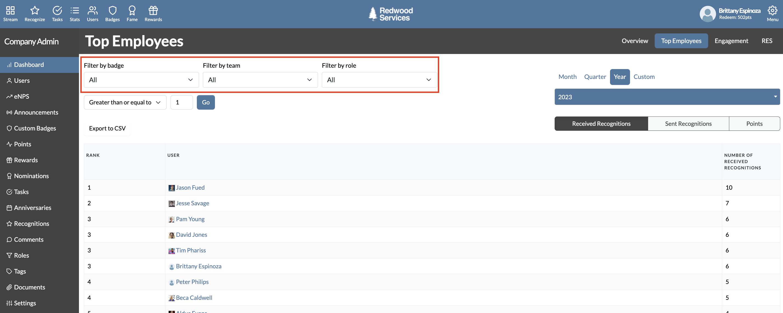Select Dashboard in the sidebar
The width and height of the screenshot is (783, 313).
tap(39, 65)
